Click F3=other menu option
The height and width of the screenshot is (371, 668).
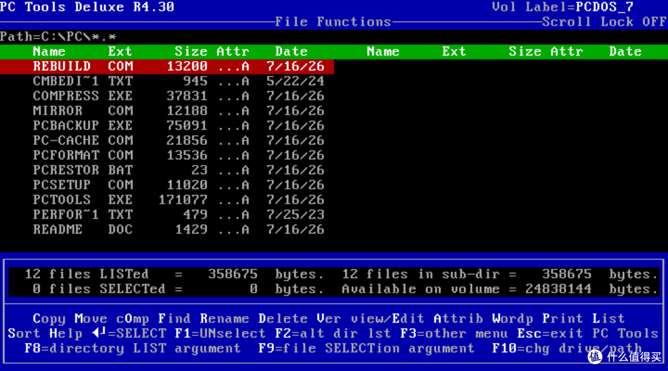pos(454,333)
